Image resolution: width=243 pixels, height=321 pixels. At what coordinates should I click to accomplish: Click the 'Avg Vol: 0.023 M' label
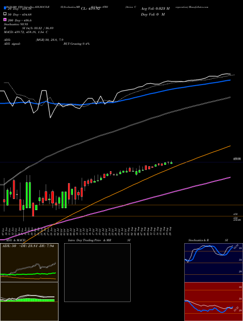pyautogui.click(x=155, y=9)
